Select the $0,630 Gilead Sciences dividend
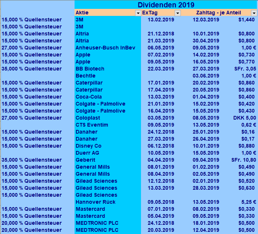 (x=247, y=188)
